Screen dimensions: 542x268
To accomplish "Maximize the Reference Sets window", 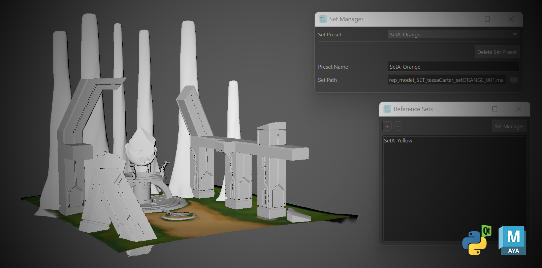I will click(x=495, y=109).
